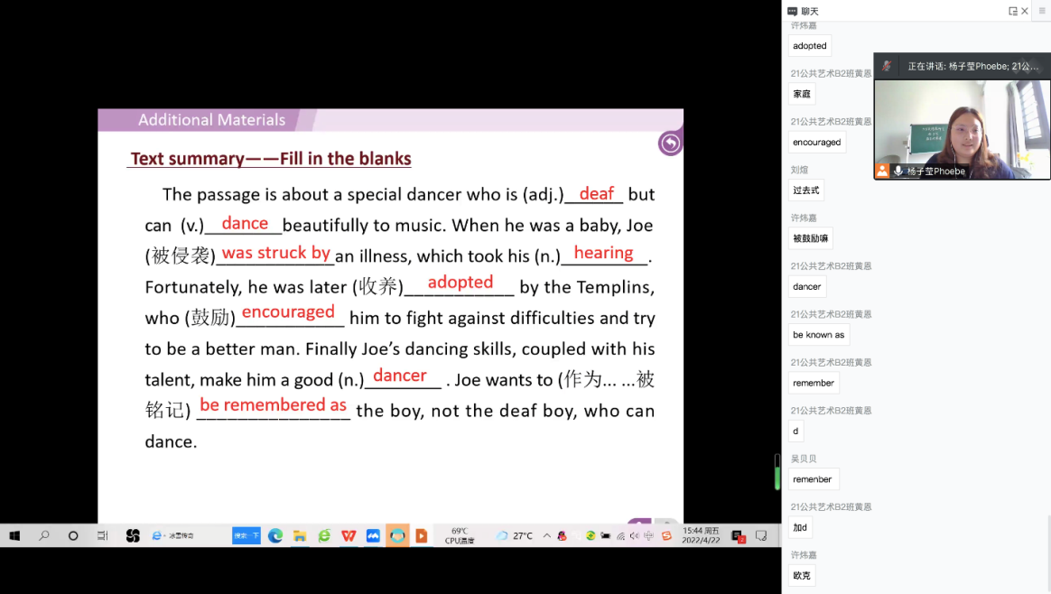Switch to Tencent Meeting taskbar icon
Screen dimensions: 1051x594
pyautogui.click(x=373, y=535)
